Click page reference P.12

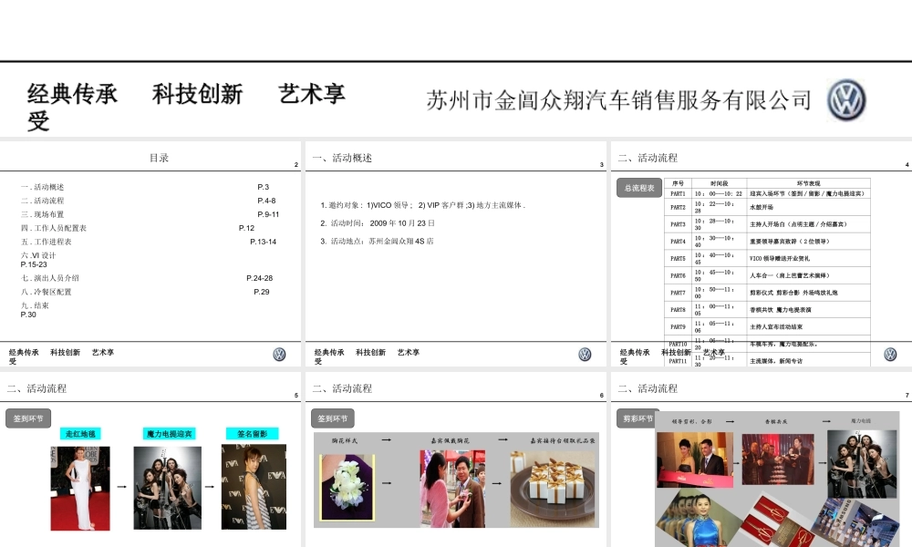[246, 228]
